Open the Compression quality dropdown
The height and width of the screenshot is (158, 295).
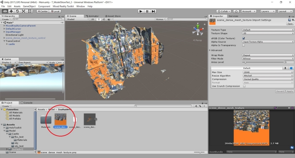click(x=268, y=79)
